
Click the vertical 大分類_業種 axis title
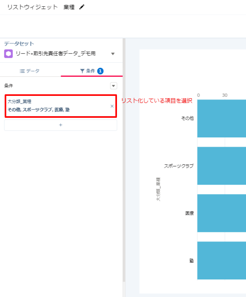[x=158, y=189]
